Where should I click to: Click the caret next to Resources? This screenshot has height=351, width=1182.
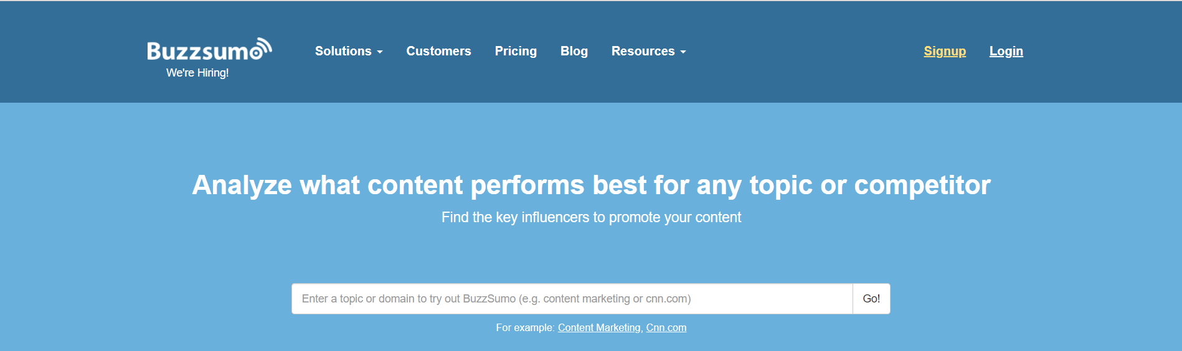(683, 52)
